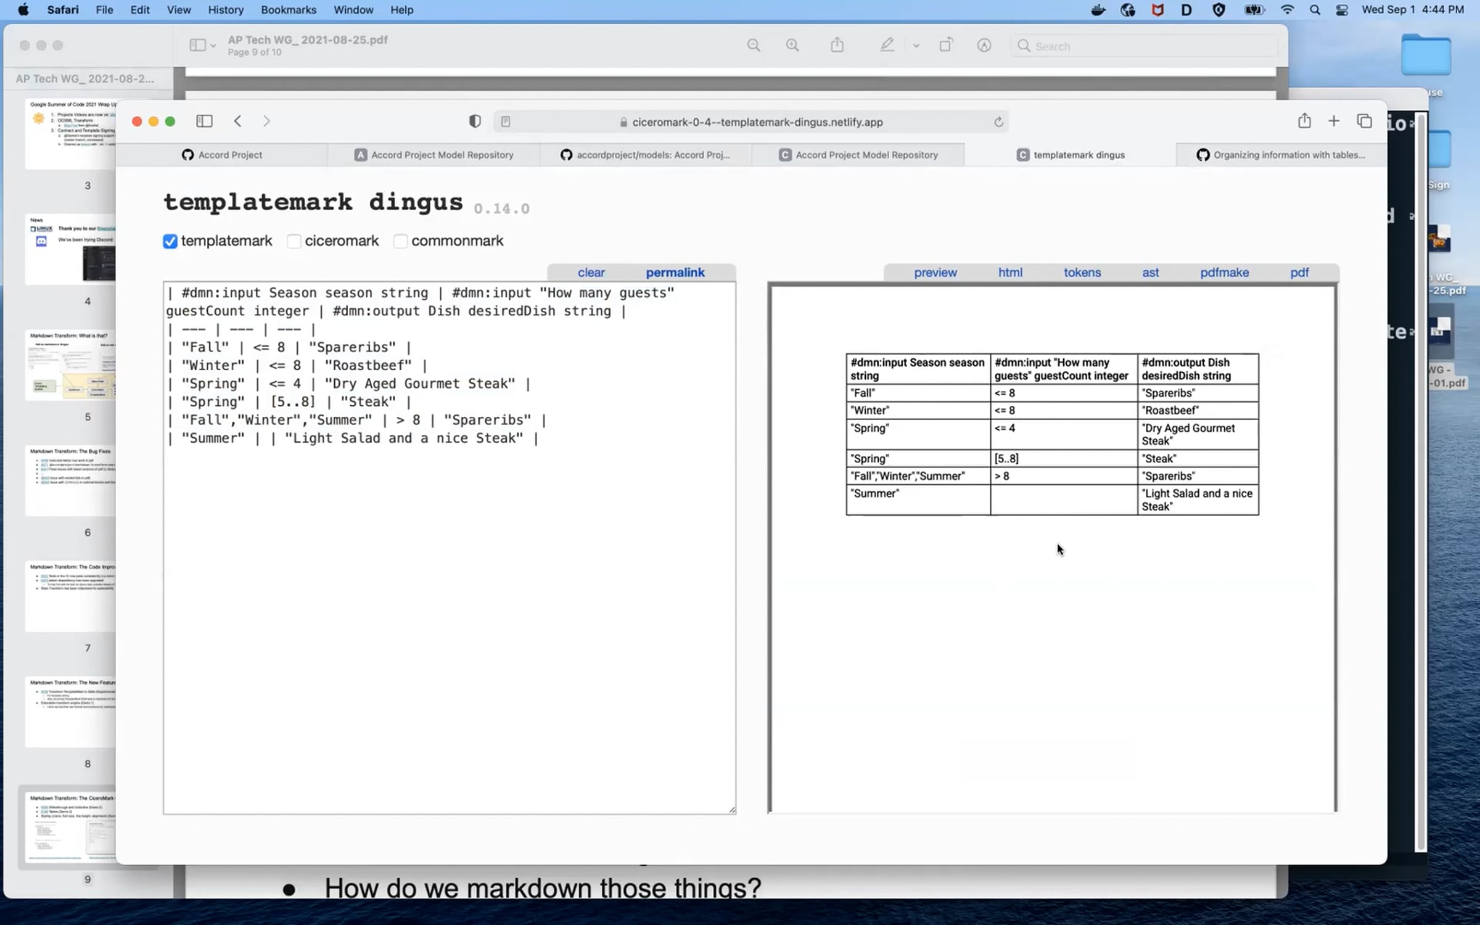The height and width of the screenshot is (925, 1480).
Task: Select page 5 thumbnail in Preview sidebar
Action: tap(71, 365)
